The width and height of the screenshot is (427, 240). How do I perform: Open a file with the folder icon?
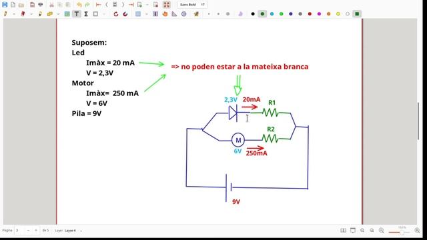(21, 5)
